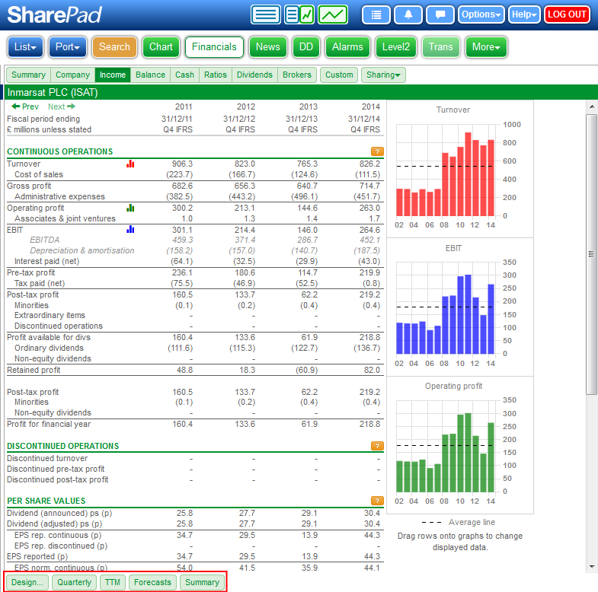Click the 2011 column header

(x=184, y=107)
